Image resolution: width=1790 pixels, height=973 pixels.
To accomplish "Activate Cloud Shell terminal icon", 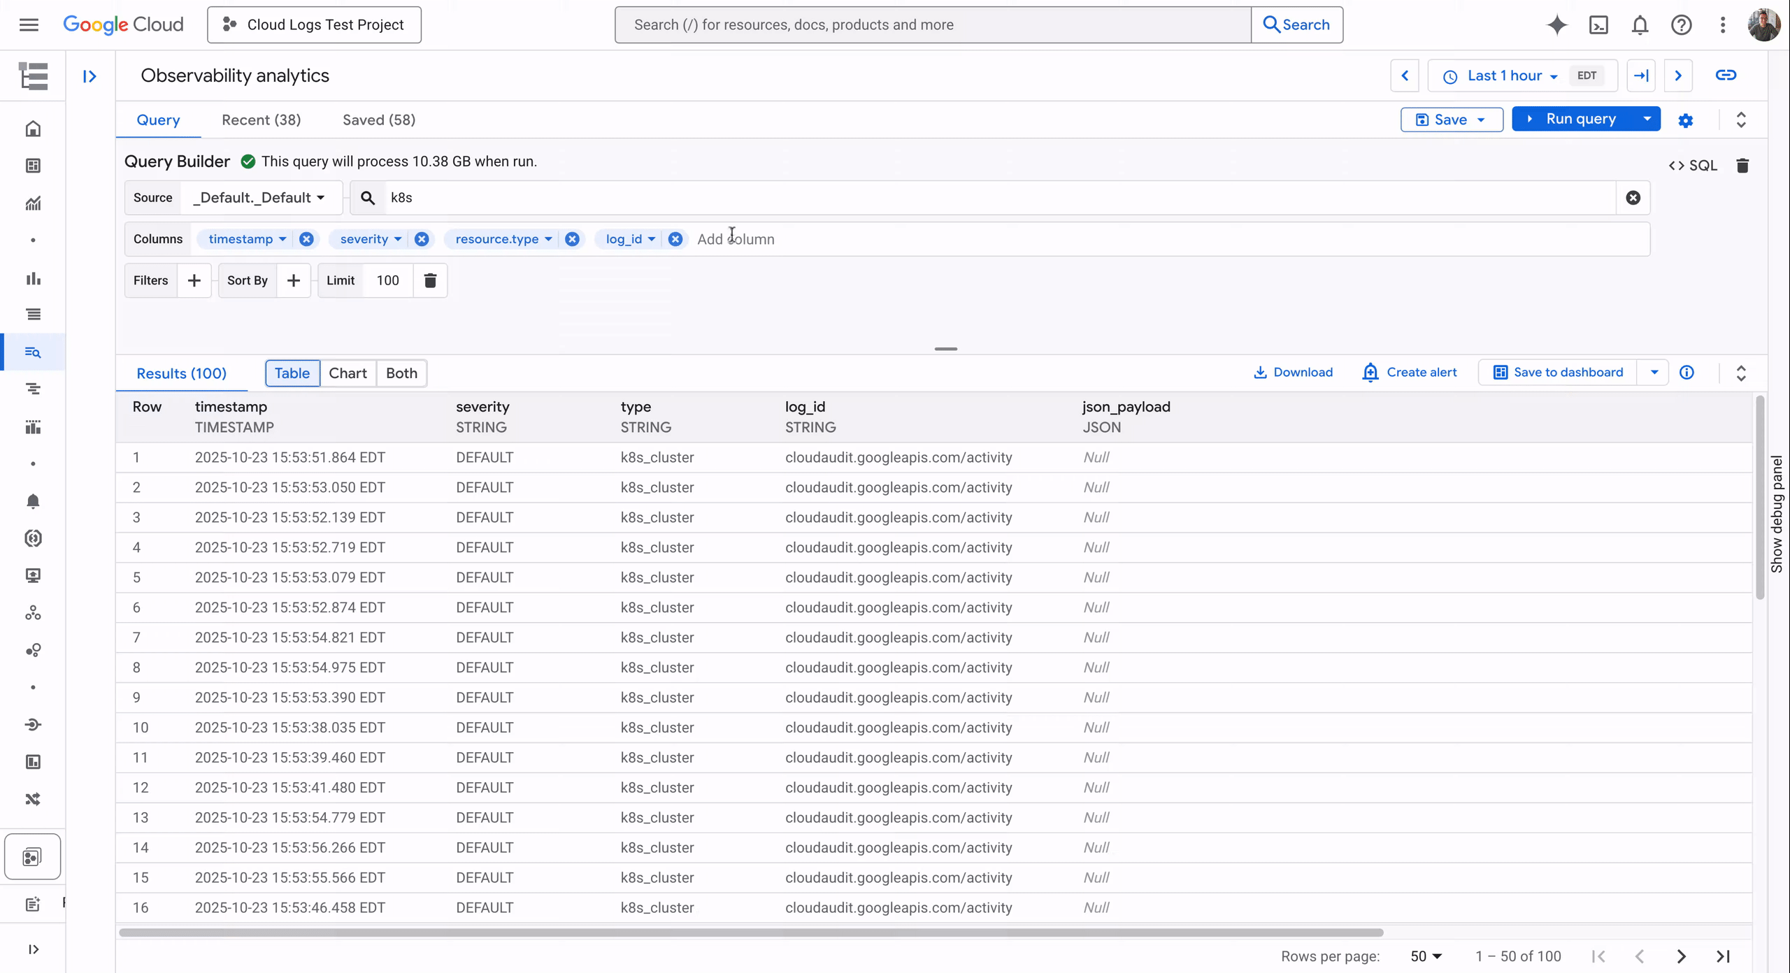I will [x=1598, y=25].
